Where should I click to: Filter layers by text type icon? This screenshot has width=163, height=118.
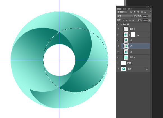pyautogui.click(x=138, y=12)
